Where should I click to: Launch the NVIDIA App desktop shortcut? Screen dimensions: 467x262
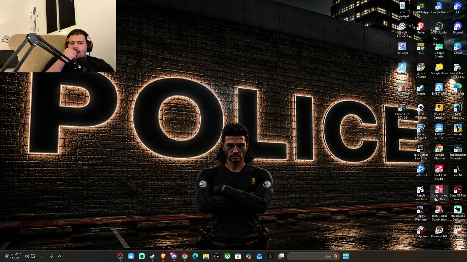[x=421, y=8]
